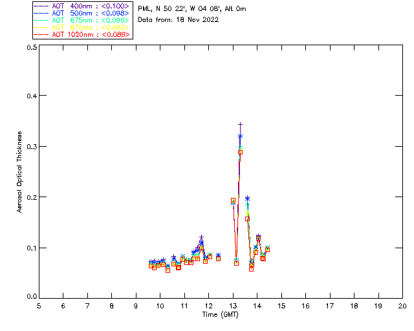
Task: Click the x-axis tick label 10
Action: [x=160, y=306]
